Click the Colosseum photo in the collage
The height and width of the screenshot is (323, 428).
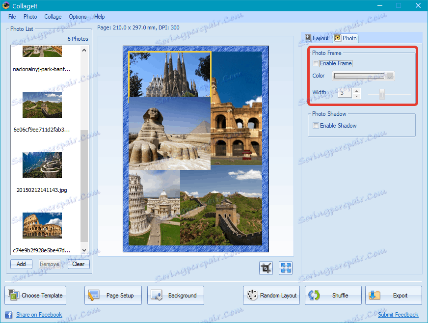(x=237, y=109)
